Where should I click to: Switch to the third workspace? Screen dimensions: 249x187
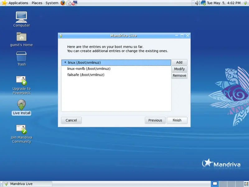tap(231, 184)
